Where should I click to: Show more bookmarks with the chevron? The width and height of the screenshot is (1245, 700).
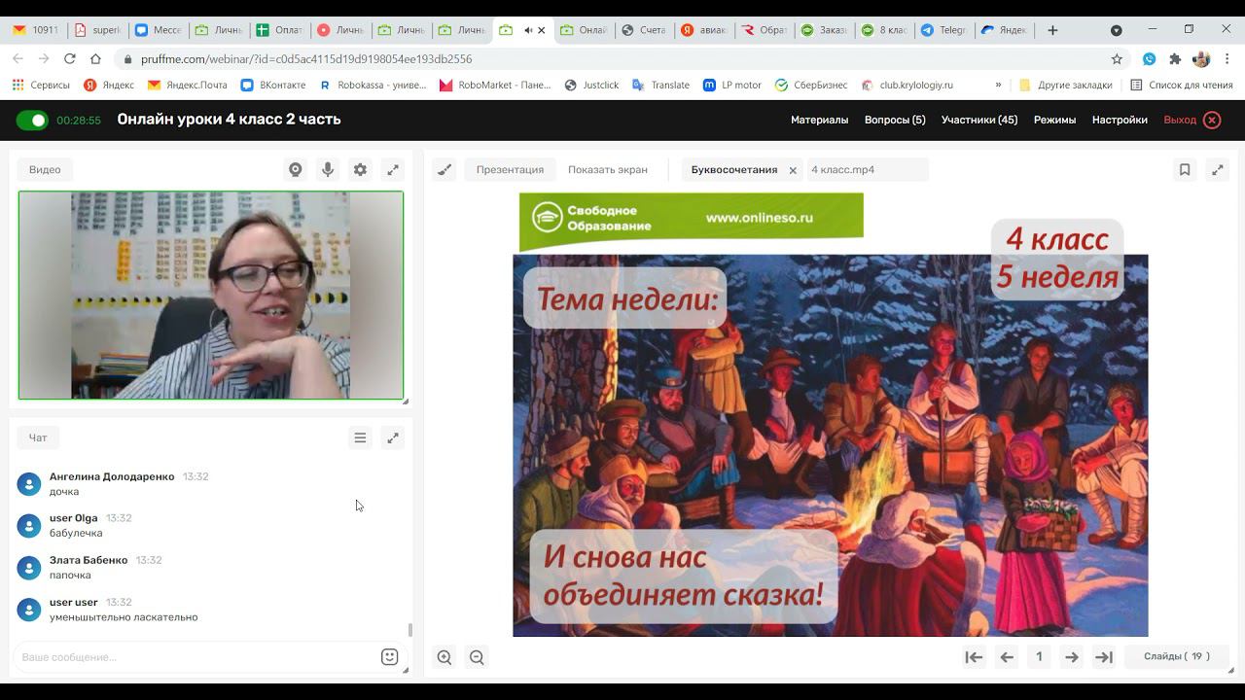coord(998,86)
